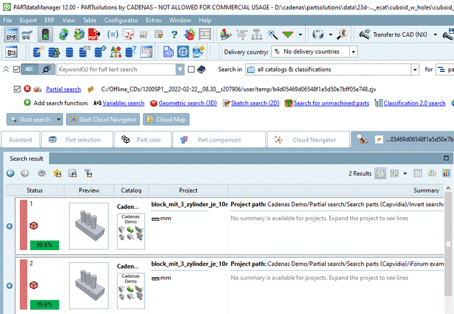Toggle magnifier search mode next to ABC
The height and width of the screenshot is (314, 454).
tap(47, 69)
